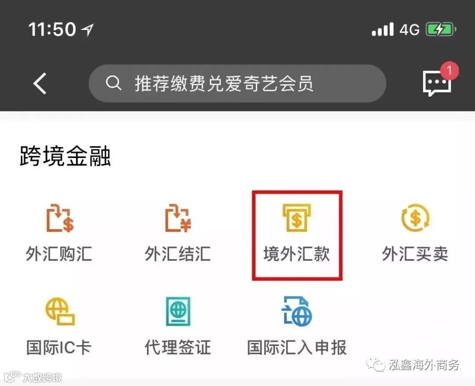Tap the 境外汇款 text label
Screen dimensions: 475x386
pyautogui.click(x=296, y=254)
